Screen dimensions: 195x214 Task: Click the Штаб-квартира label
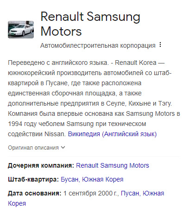click(x=33, y=179)
